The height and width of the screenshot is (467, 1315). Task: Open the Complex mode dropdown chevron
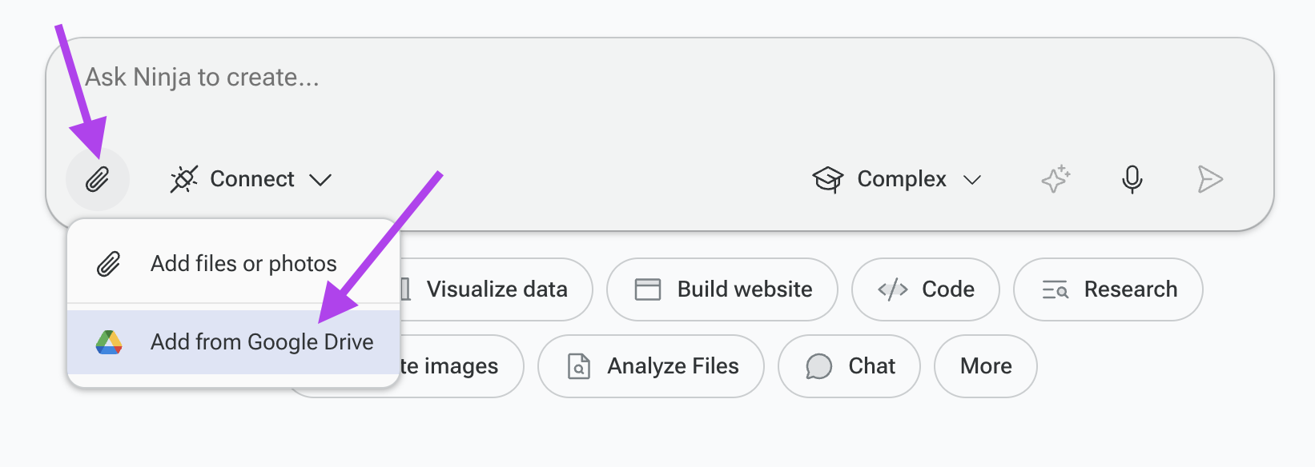(x=972, y=180)
